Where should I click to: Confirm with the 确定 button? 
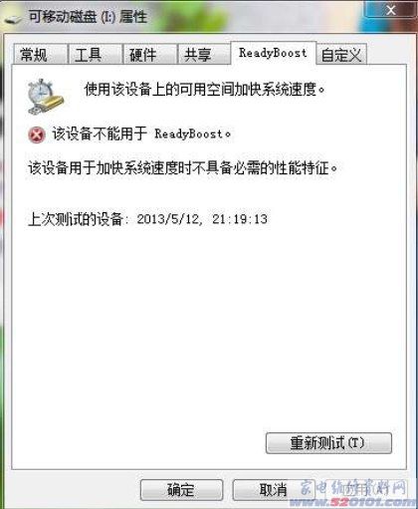(x=181, y=490)
